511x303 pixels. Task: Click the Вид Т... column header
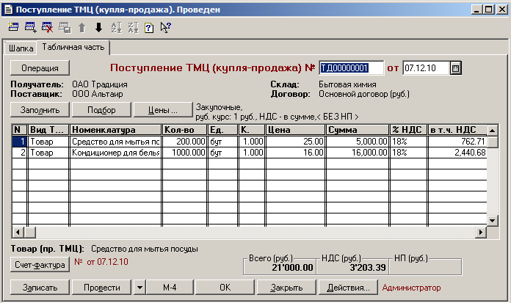(48, 130)
